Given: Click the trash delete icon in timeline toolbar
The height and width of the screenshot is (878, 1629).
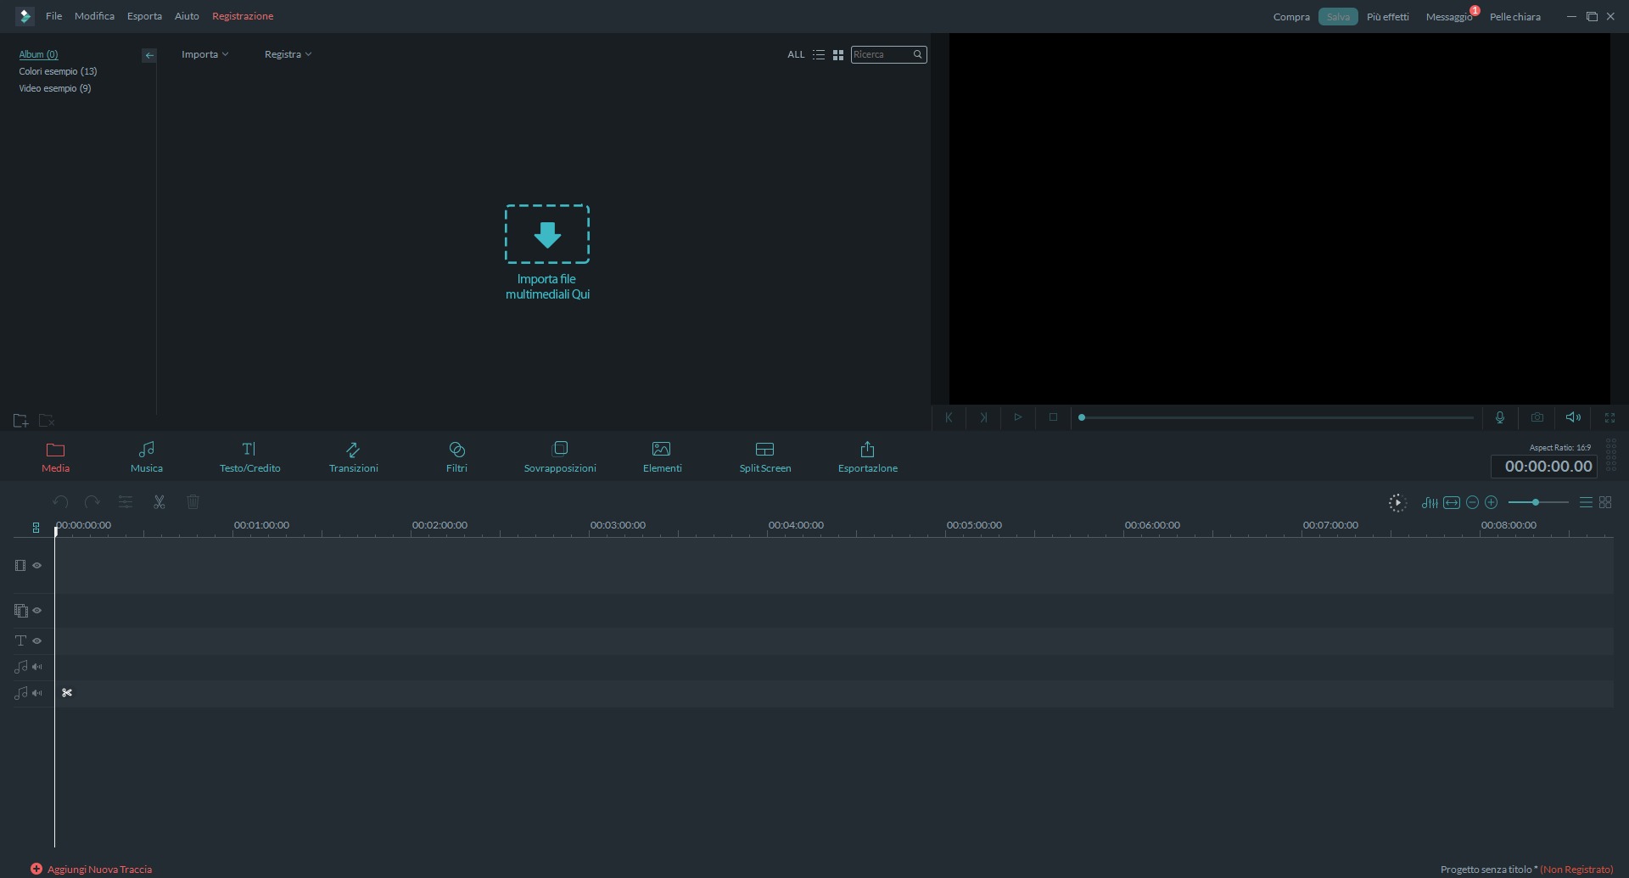Looking at the screenshot, I should point(193,502).
